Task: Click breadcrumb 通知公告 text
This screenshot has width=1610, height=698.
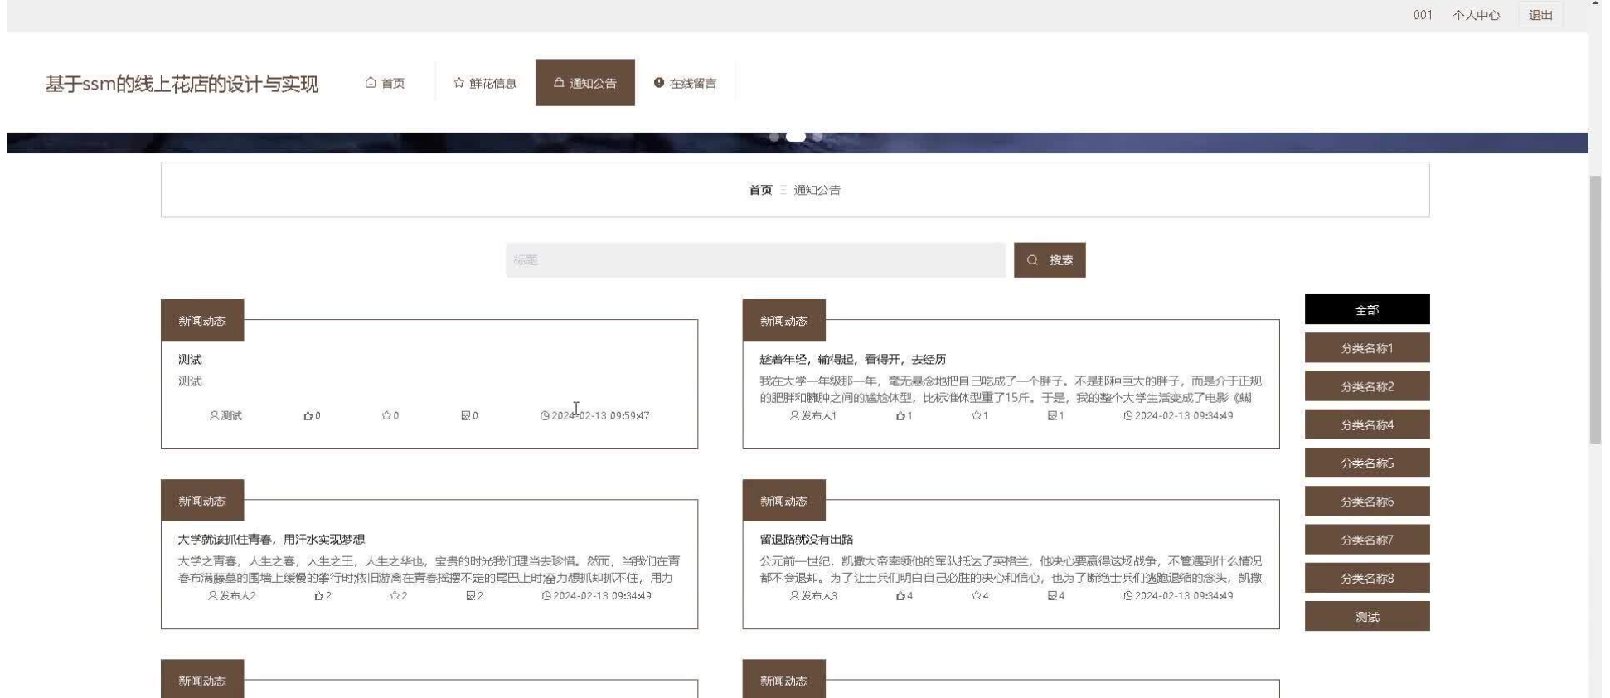Action: [817, 190]
